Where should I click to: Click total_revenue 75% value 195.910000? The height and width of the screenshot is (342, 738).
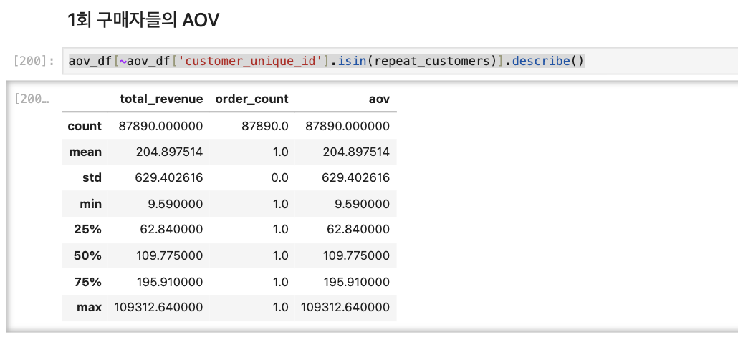pos(169,282)
